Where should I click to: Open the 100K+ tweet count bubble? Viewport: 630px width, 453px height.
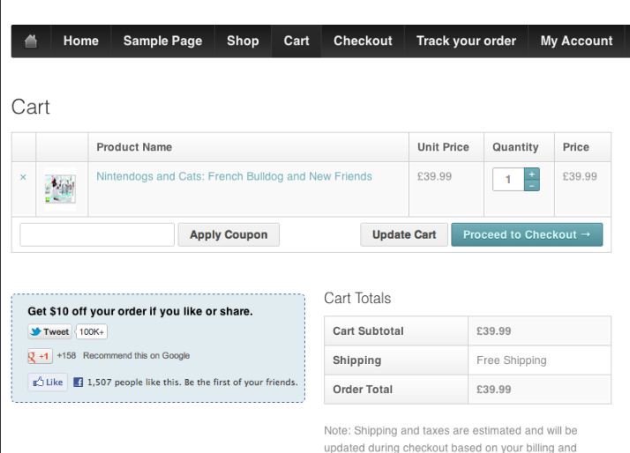(x=92, y=332)
